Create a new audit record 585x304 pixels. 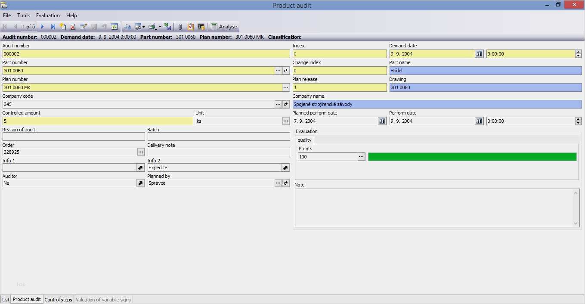tap(63, 27)
